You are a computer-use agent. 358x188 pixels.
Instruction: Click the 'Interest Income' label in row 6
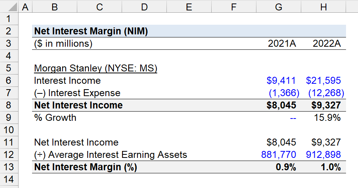[x=67, y=80]
